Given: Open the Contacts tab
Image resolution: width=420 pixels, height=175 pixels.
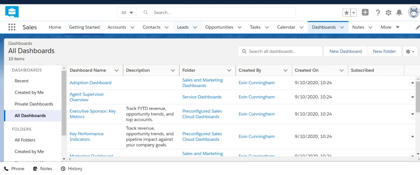Looking at the screenshot, I should 152,27.
